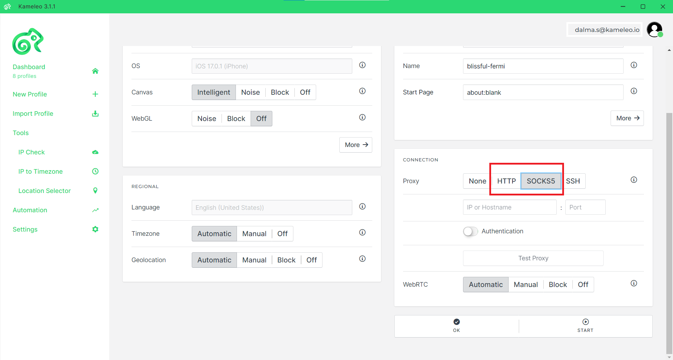Click the proxy Port field
The image size is (673, 360).
(x=585, y=207)
